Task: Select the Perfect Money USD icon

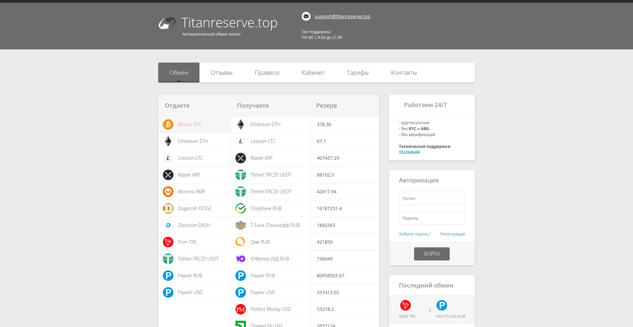Action: click(241, 309)
